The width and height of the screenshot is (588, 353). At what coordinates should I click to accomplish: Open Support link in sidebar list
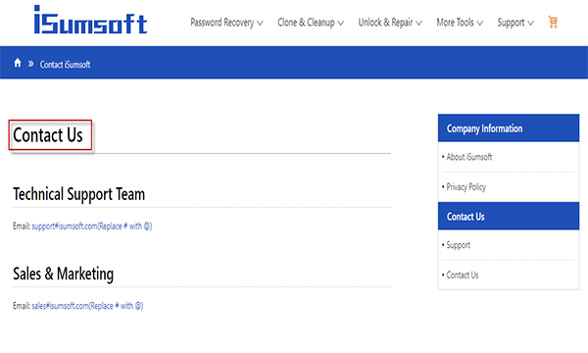coord(458,245)
